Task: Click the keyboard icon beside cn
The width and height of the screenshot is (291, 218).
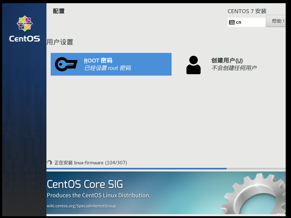Action: [231, 22]
